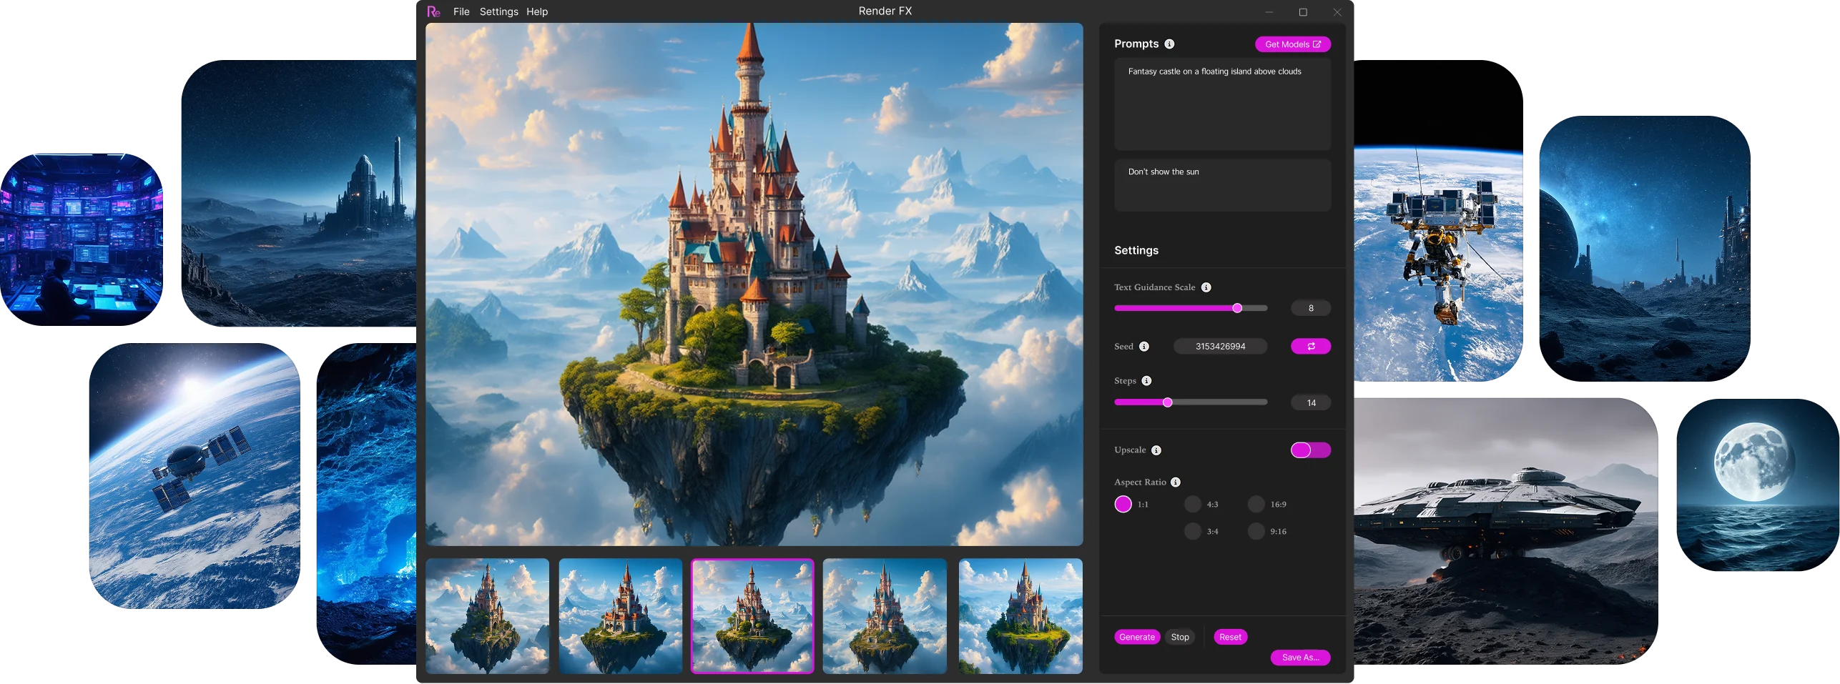This screenshot has width=1840, height=684.
Task: Randomize the seed with the shuffle button
Action: pos(1311,347)
